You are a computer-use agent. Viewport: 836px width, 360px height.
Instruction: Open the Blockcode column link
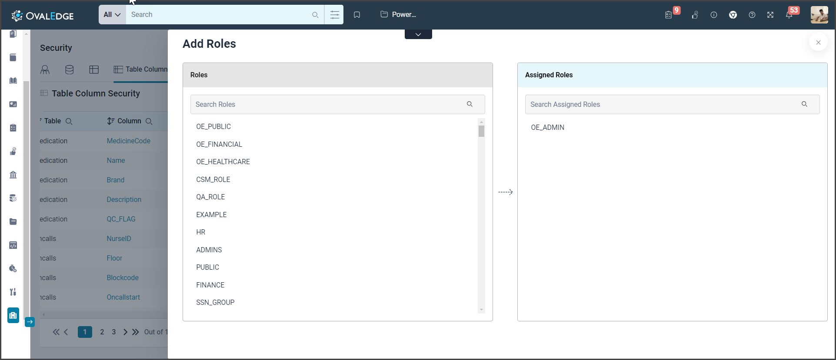point(123,277)
